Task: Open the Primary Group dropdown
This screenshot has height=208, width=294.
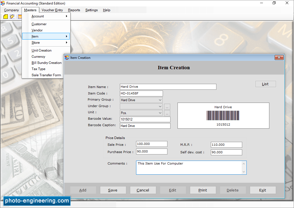Action: [x=141, y=100]
